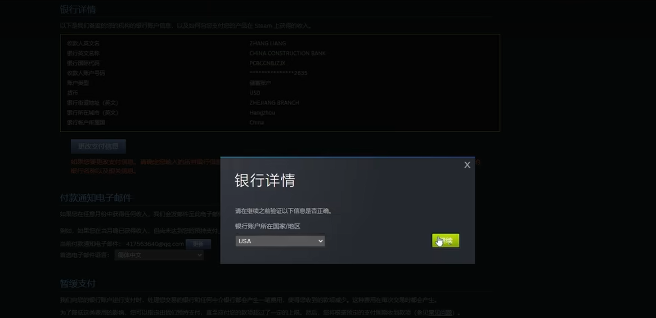Click the CHINA CONSTRUCTION BANK value
The image size is (656, 318).
(x=287, y=54)
